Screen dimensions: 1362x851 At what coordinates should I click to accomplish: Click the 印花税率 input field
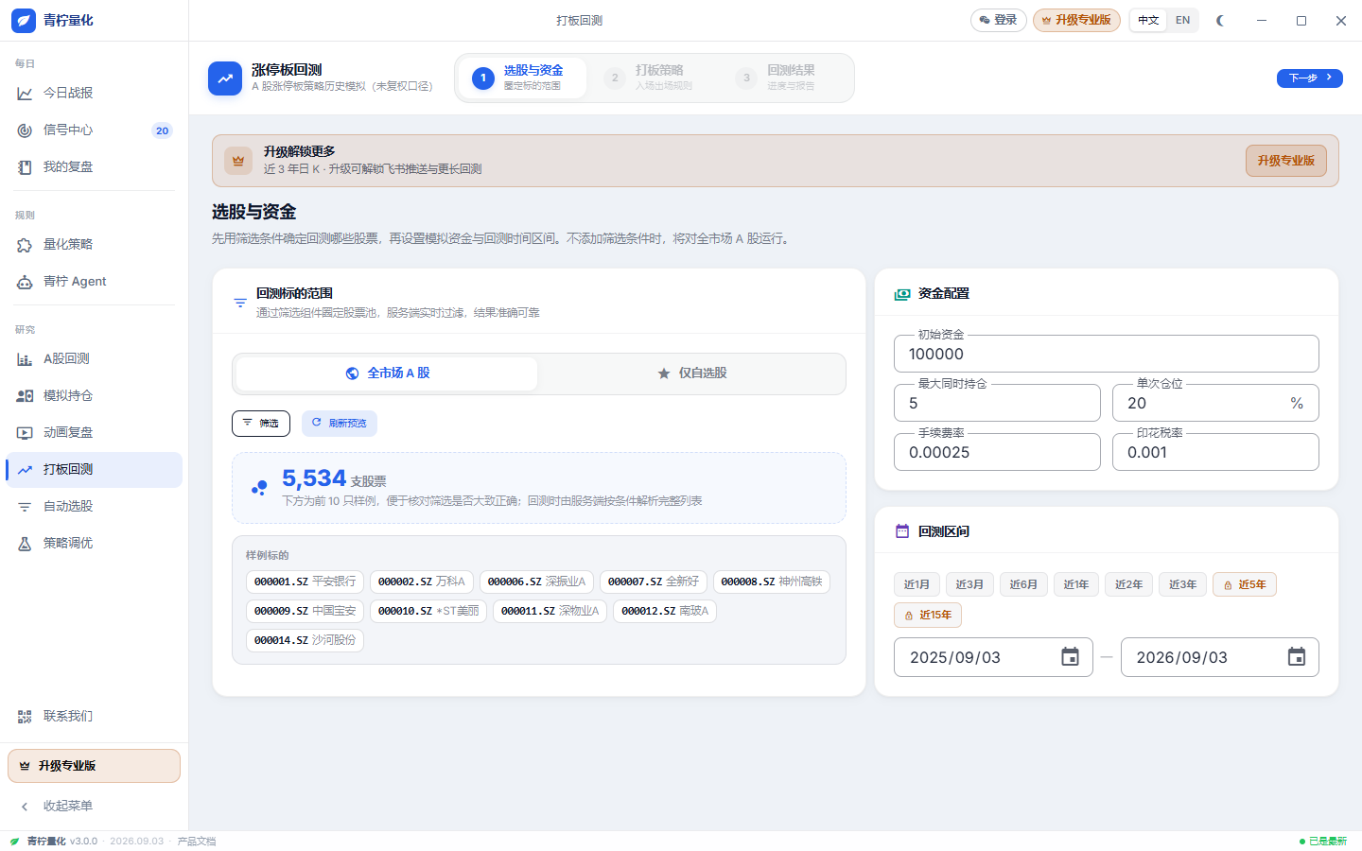(1215, 452)
